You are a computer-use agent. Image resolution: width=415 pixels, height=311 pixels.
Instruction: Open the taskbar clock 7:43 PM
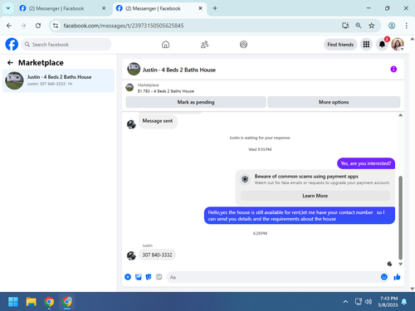tap(388, 302)
